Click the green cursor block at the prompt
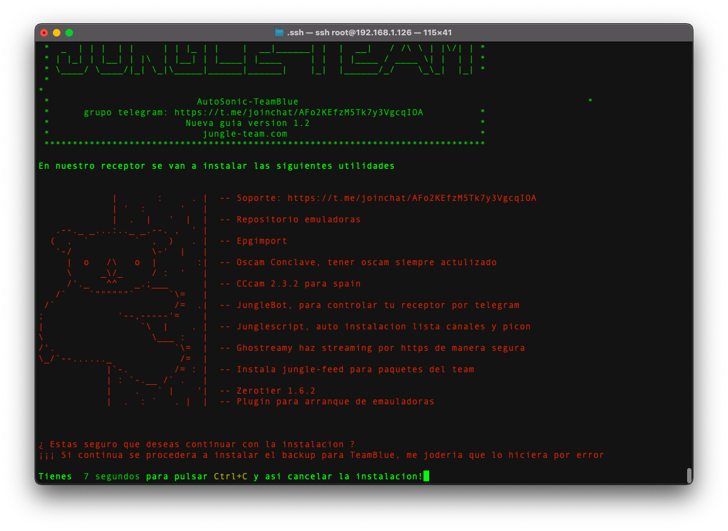The height and width of the screenshot is (531, 728). [426, 476]
